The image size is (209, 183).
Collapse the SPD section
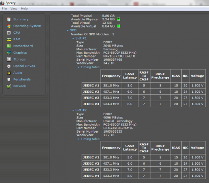pyautogui.click(x=68, y=30)
